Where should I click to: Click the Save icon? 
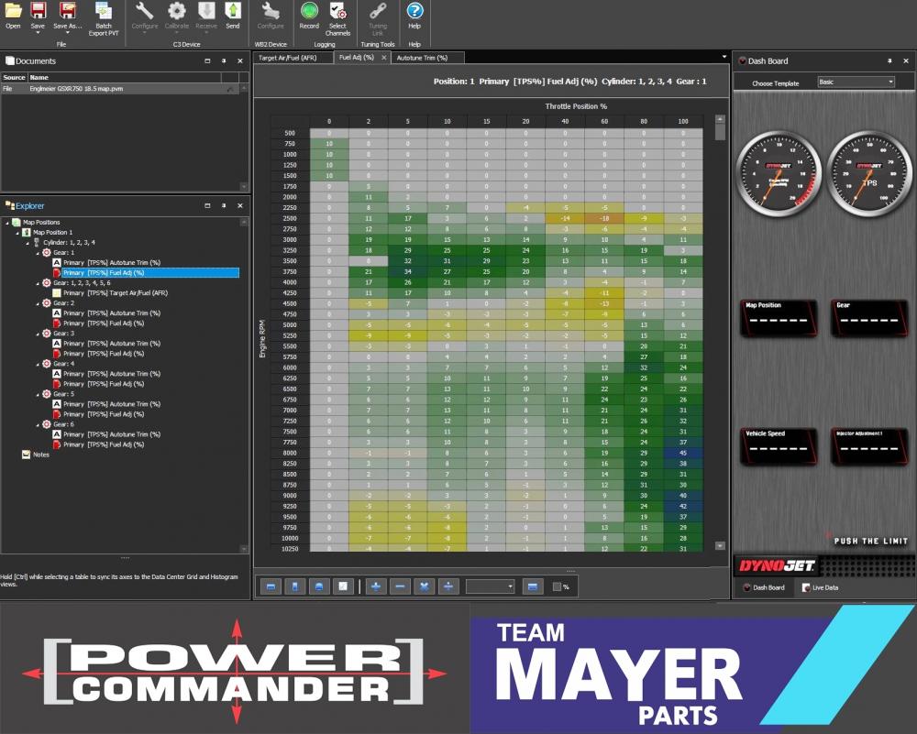37,14
